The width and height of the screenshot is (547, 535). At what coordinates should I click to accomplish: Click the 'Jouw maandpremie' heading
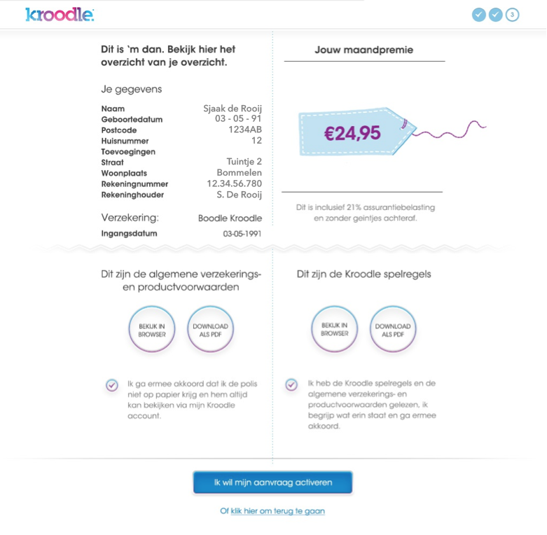coord(363,50)
